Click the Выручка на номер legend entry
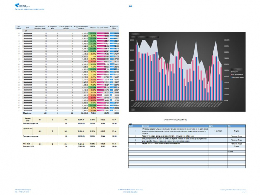The image size is (260, 195). click(x=238, y=77)
